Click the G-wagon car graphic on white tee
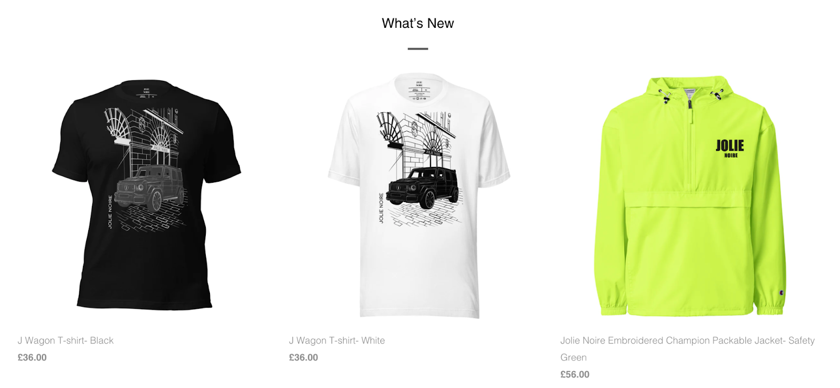 click(x=422, y=188)
